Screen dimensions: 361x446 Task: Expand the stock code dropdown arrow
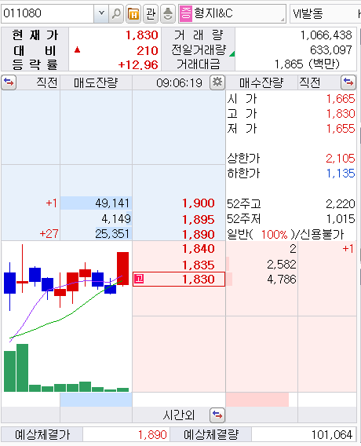(x=101, y=13)
